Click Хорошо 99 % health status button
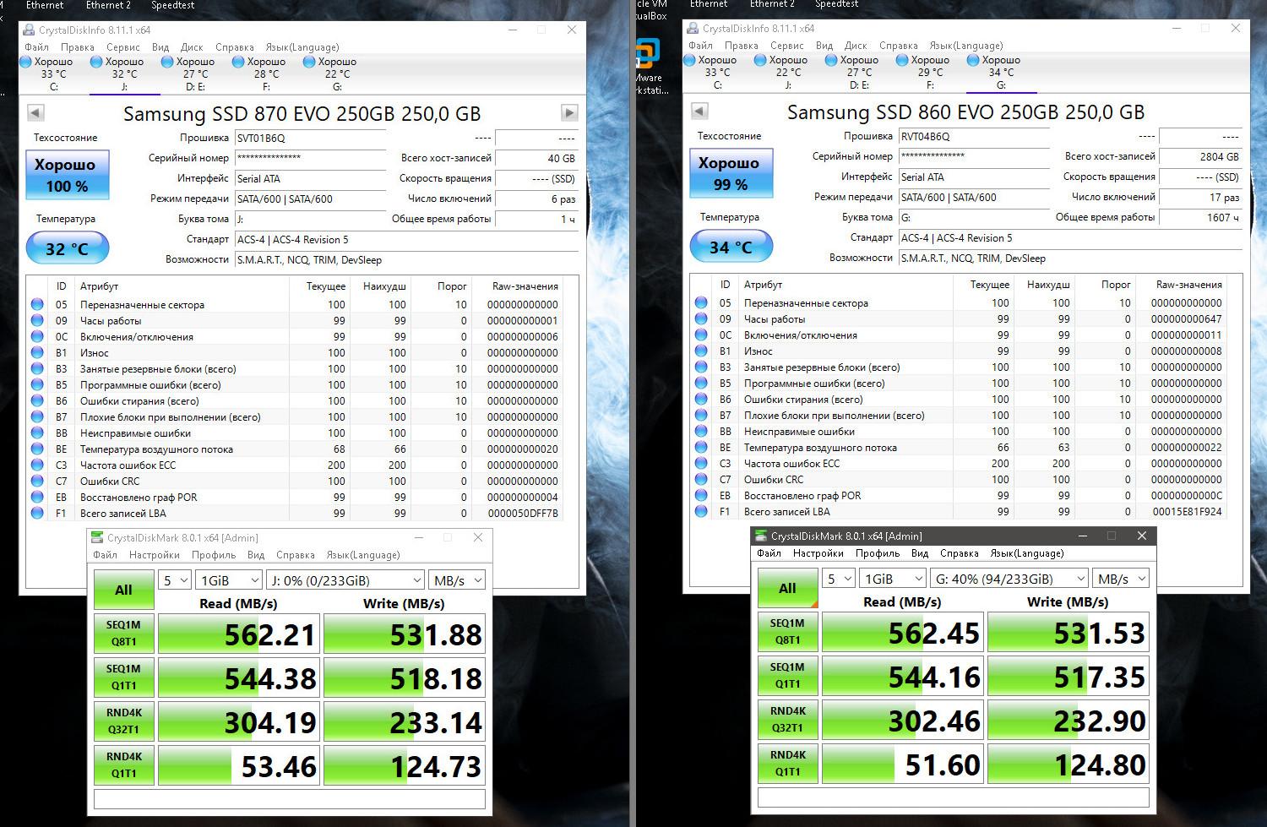1267x827 pixels. [x=731, y=173]
